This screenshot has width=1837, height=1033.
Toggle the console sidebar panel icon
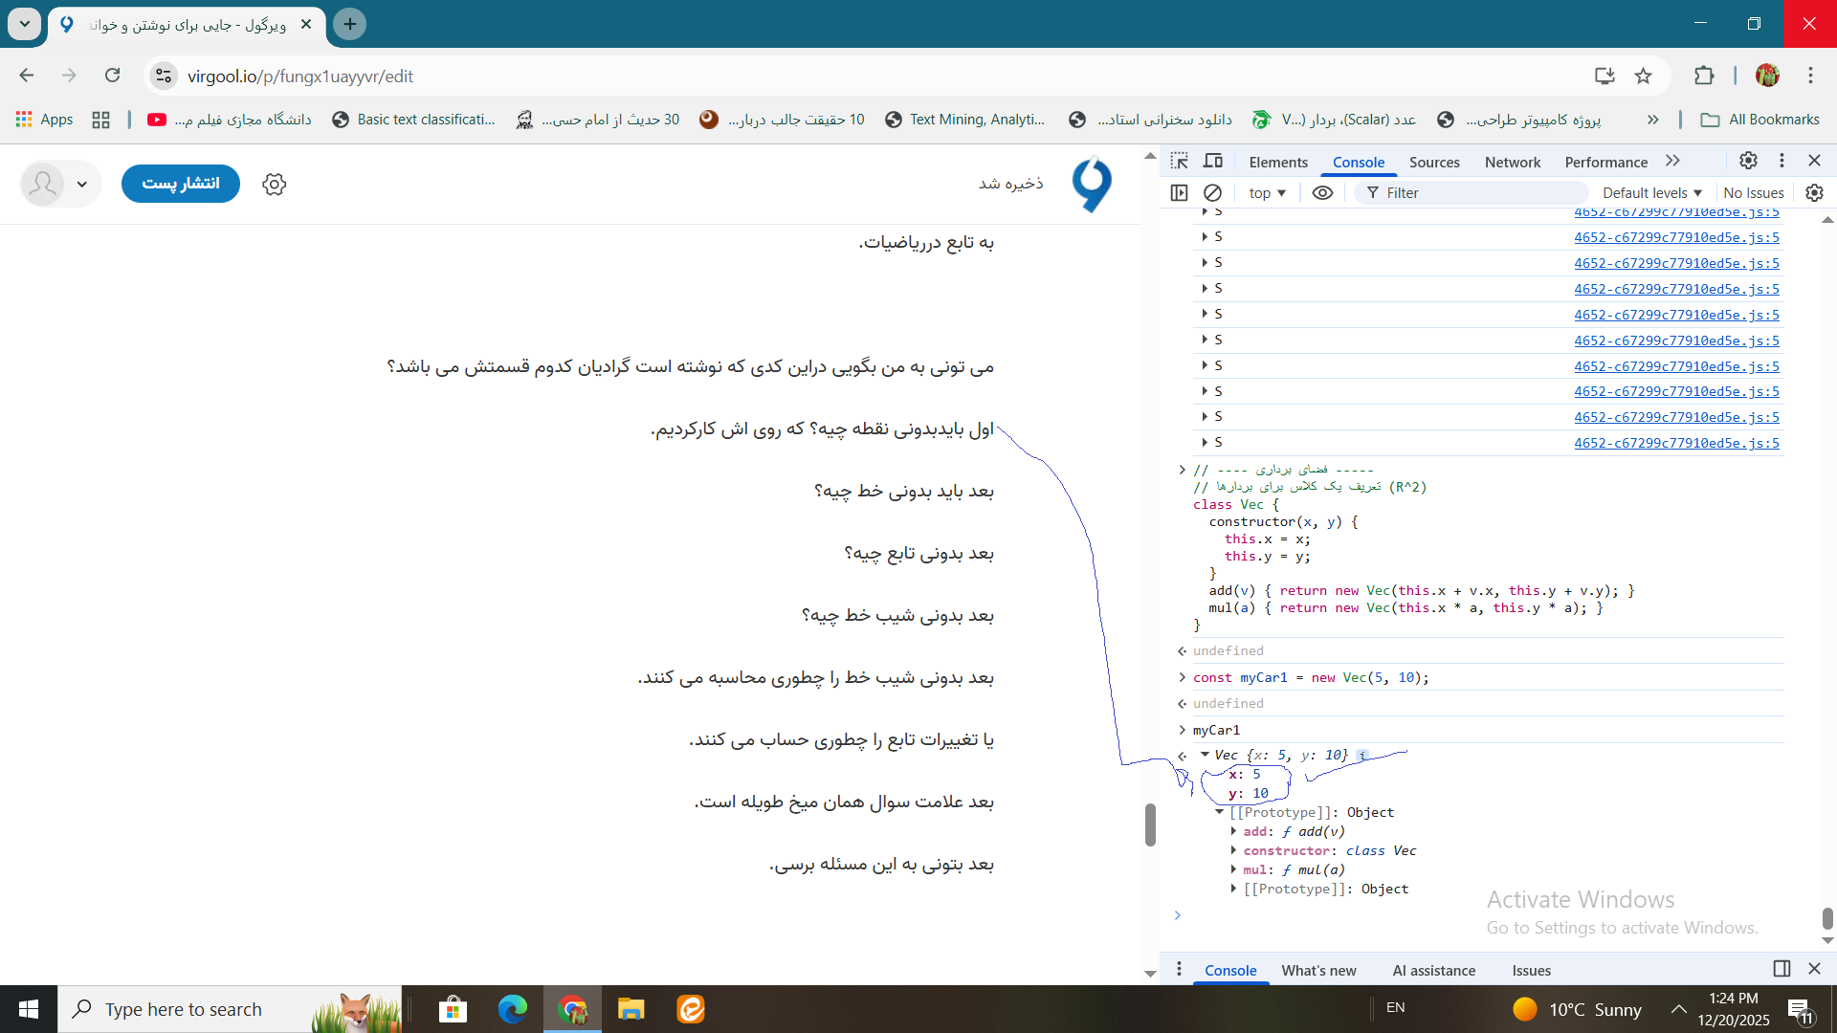coord(1179,192)
